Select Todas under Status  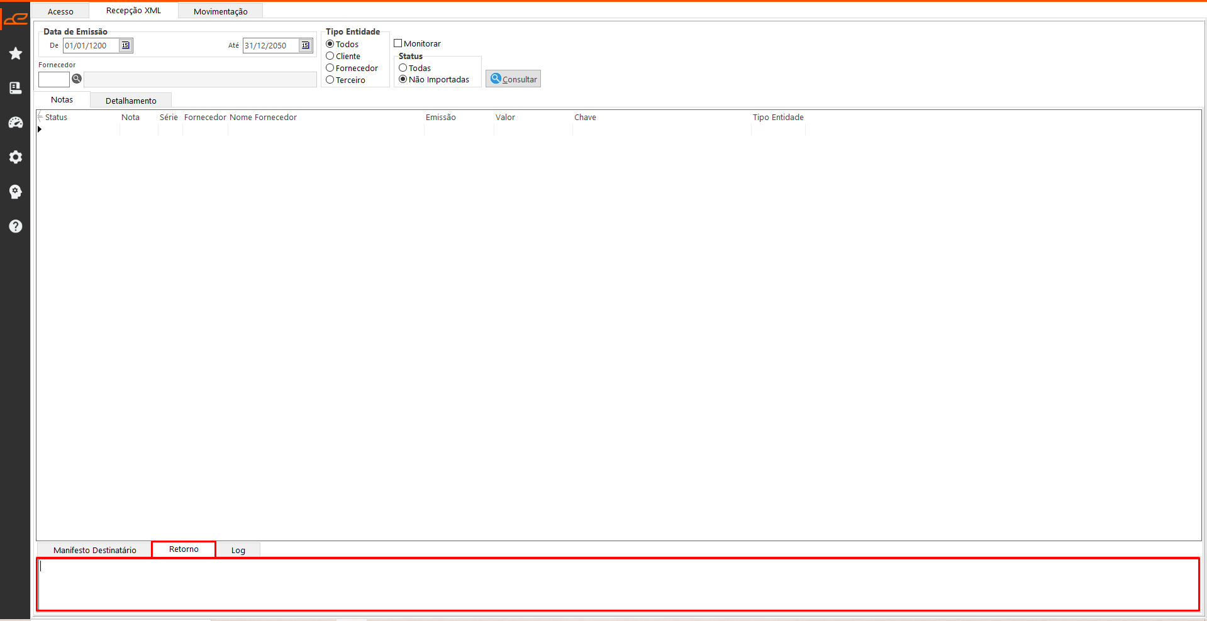click(403, 68)
